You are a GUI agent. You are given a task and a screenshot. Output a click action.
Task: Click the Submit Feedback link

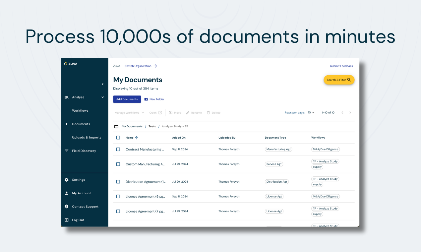341,66
